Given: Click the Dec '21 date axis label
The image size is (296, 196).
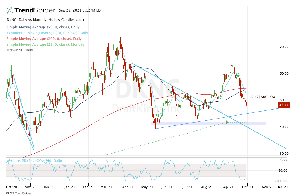Looking at the screenshot, I should (282, 187).
